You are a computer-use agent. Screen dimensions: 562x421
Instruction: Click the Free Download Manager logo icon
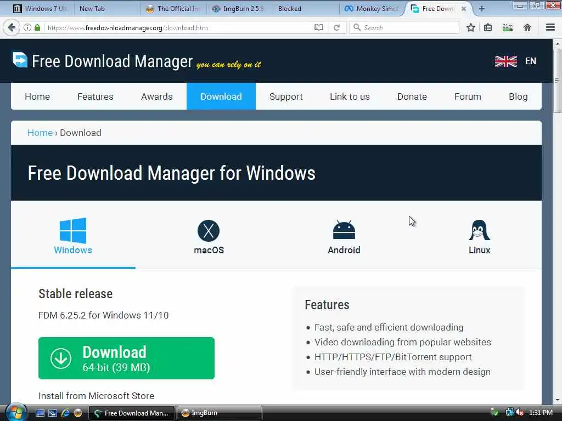[x=20, y=60]
